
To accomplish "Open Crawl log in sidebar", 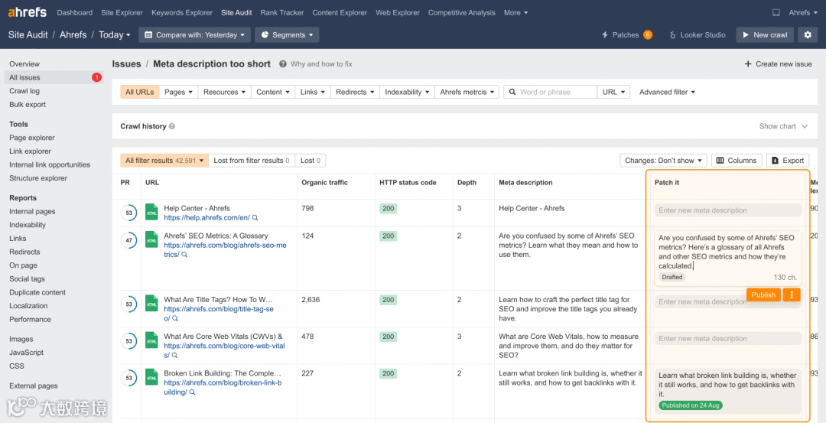I will click(x=24, y=91).
